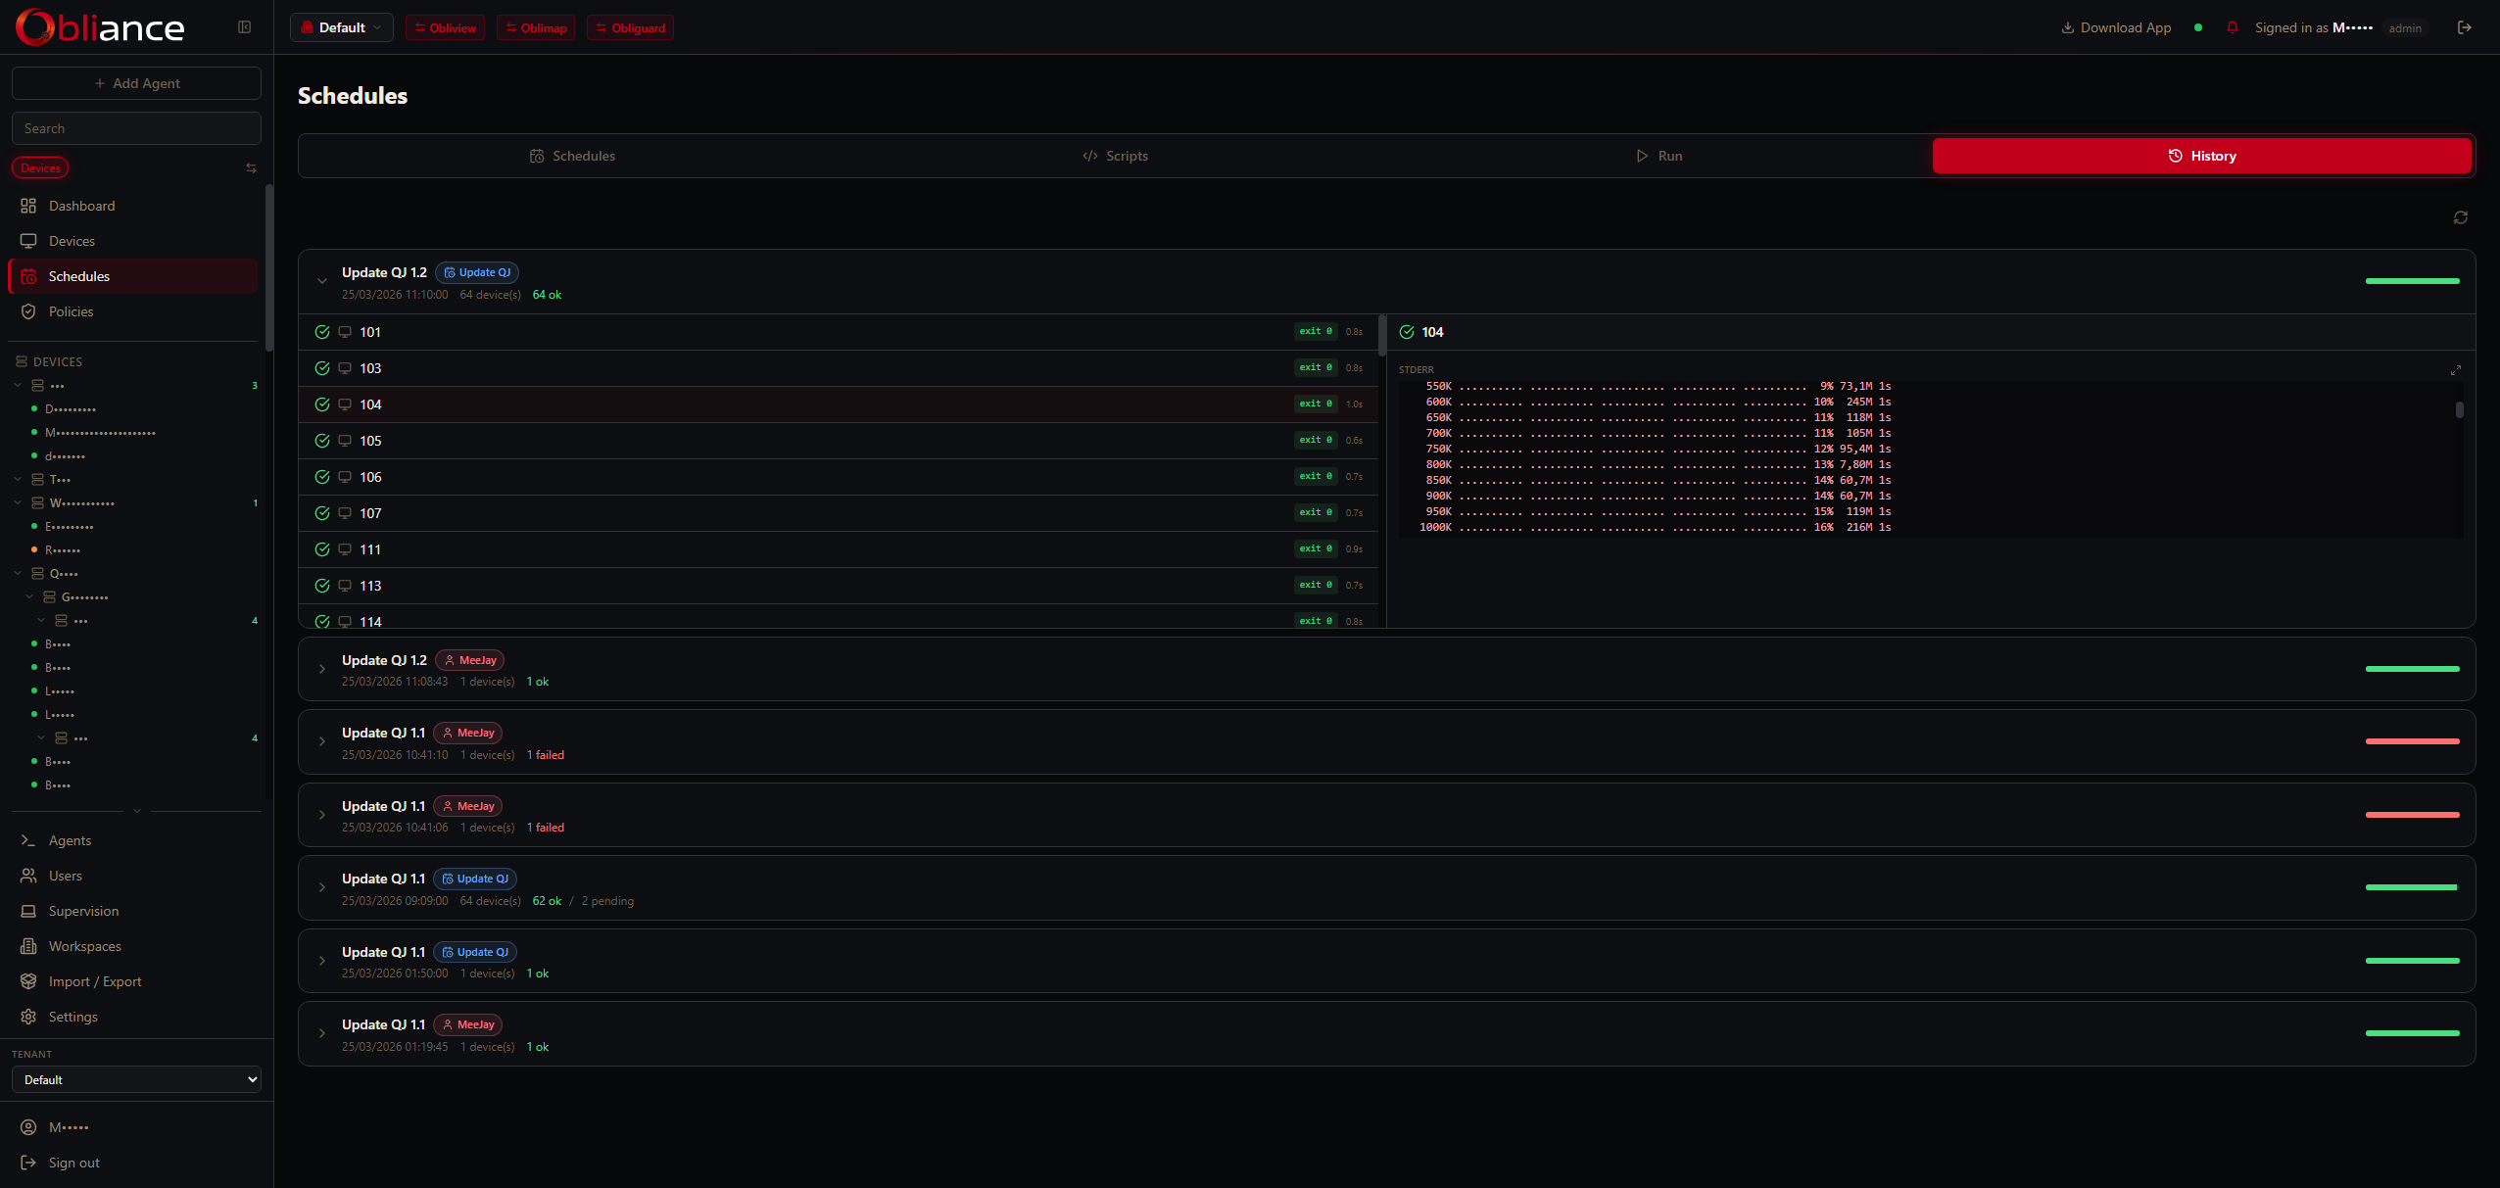Toggle the Devices filter pill
2500x1188 pixels.
point(40,167)
